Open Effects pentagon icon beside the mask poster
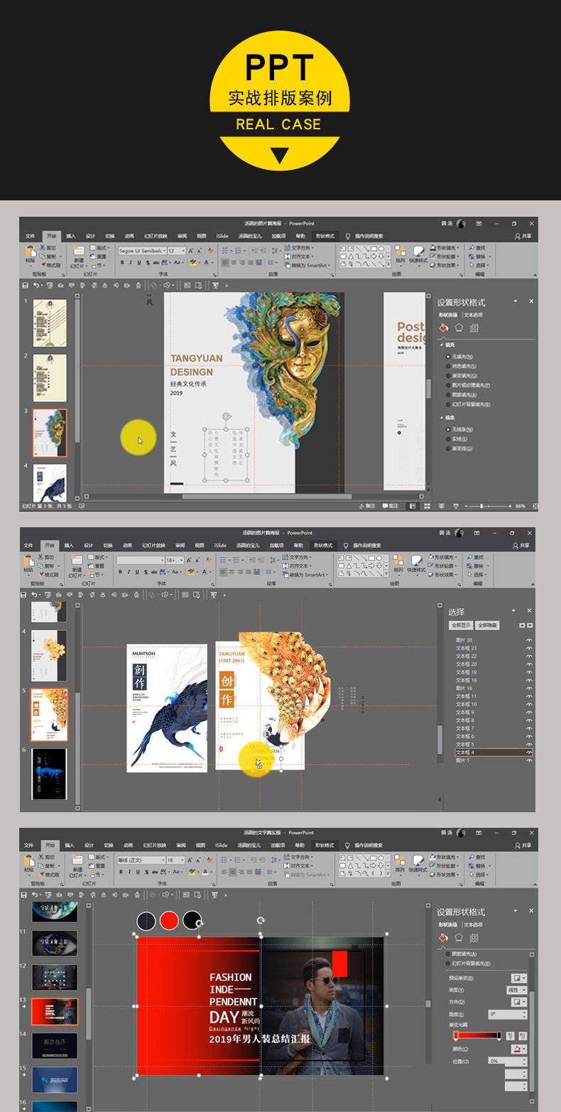The image size is (561, 1112). [459, 328]
